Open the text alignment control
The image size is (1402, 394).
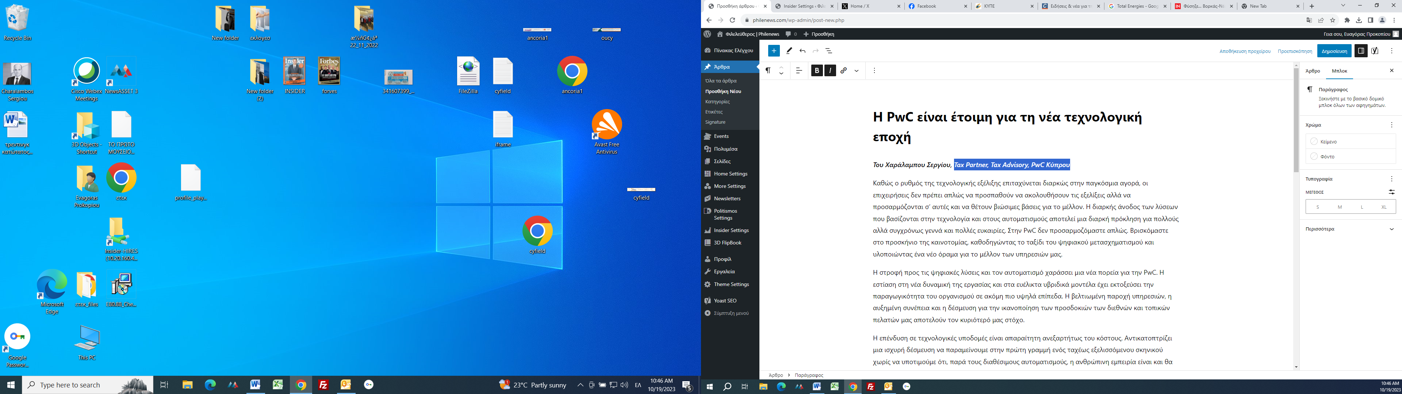click(799, 70)
